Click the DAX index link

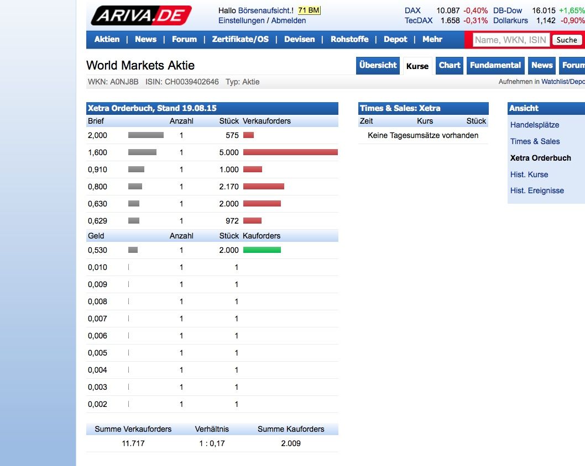pyautogui.click(x=412, y=10)
